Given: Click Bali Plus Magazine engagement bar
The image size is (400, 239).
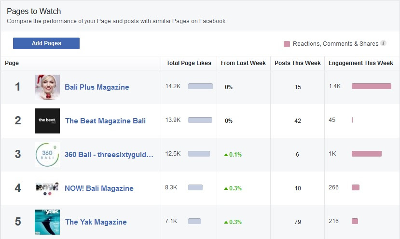Looking at the screenshot, I should tap(371, 86).
